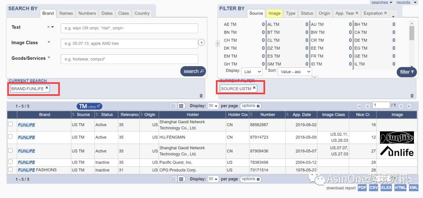Open top Display 30 per page dropdown
Image resolution: width=423 pixels, height=198 pixels.
[x=213, y=106]
